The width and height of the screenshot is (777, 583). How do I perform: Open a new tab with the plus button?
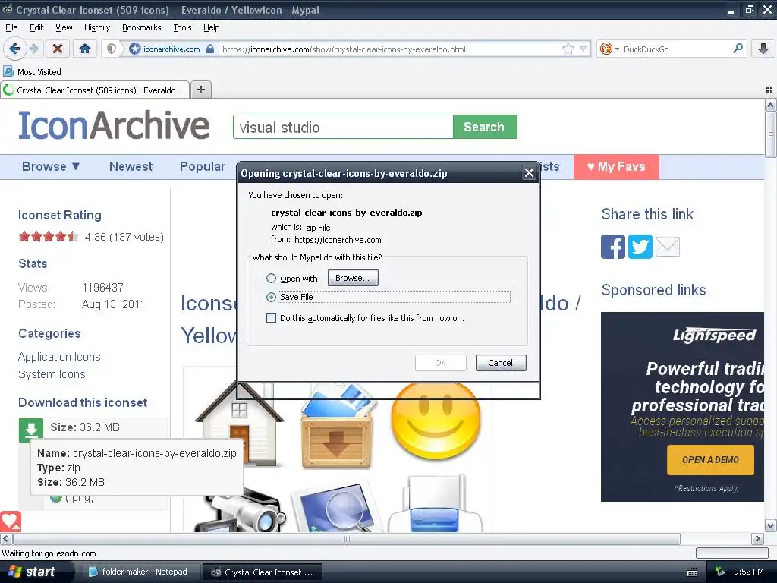200,90
